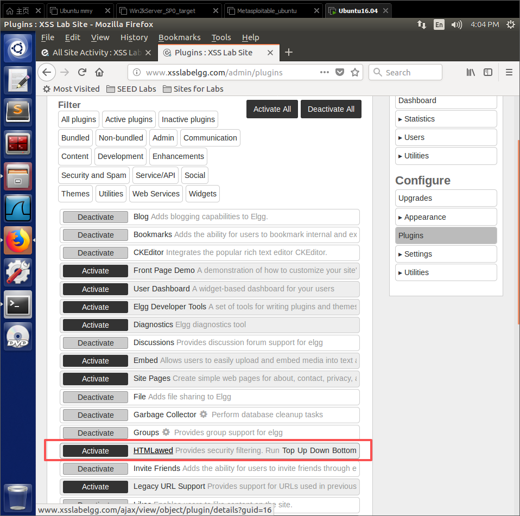Expand Settings in Configure section
Viewport: 520px width, 516px height.
(x=446, y=254)
